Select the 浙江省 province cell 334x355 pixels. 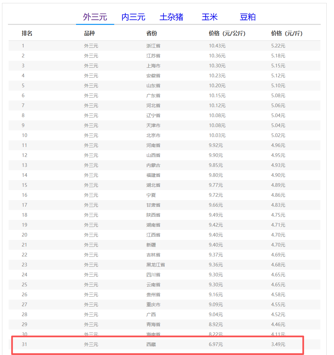click(153, 46)
